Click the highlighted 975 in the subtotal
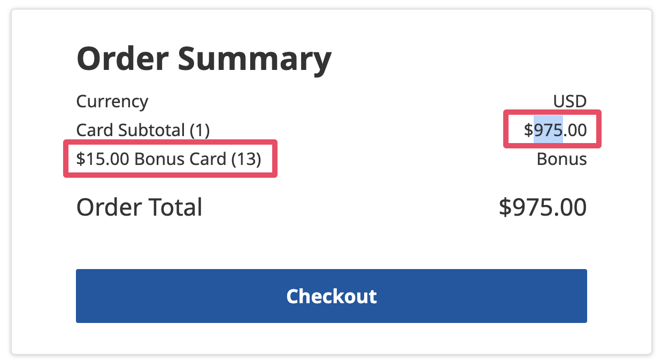Screen dimensions: 662x363 click(x=548, y=130)
